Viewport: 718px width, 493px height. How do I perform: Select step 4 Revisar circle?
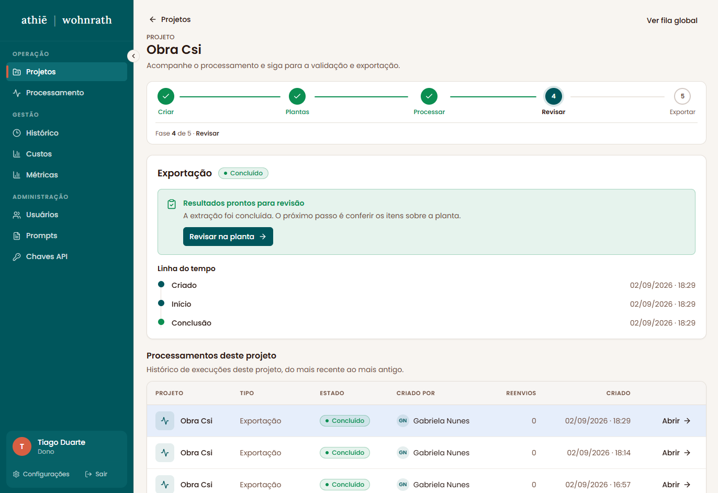(554, 96)
